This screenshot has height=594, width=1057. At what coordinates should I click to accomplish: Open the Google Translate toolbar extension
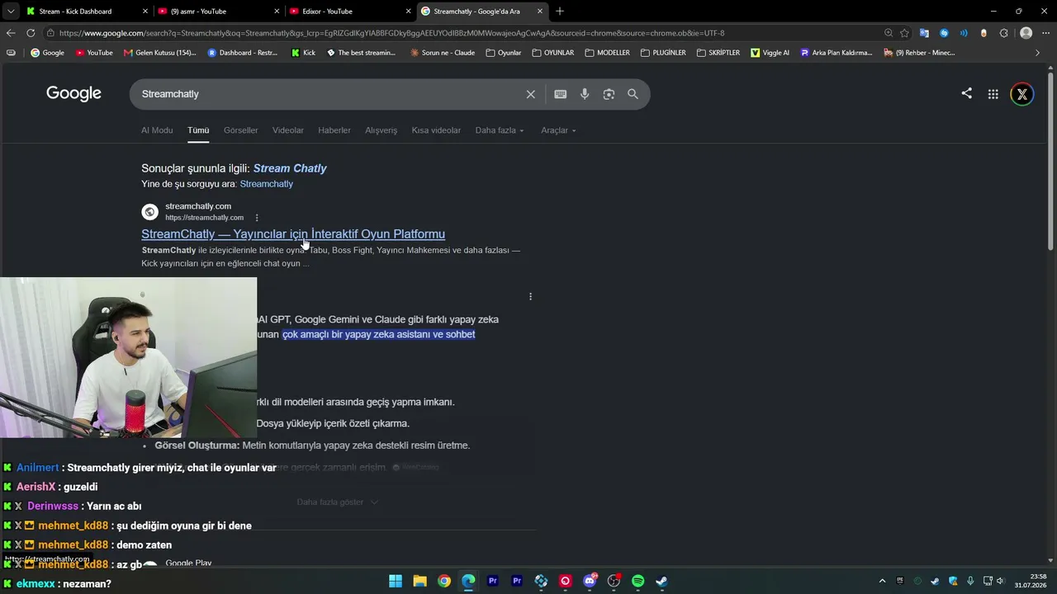924,33
